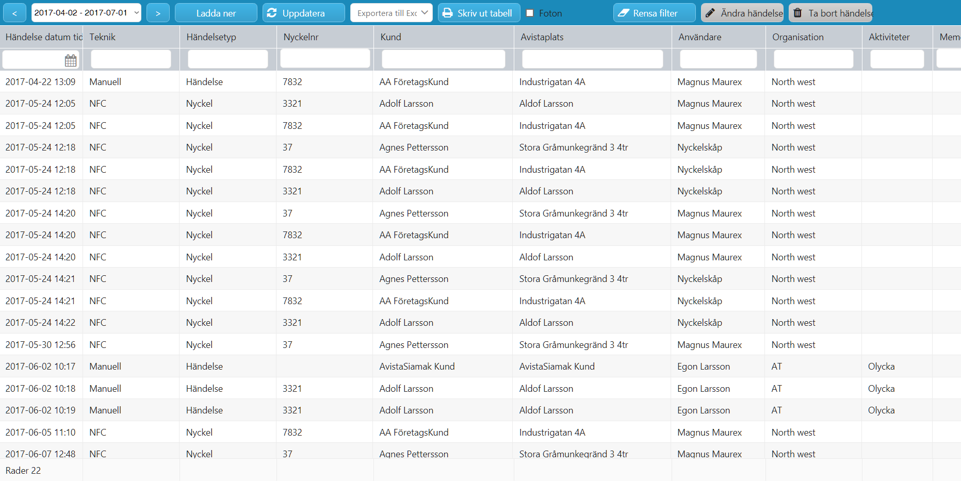Focus the Händelsetyp filter field

click(x=228, y=59)
